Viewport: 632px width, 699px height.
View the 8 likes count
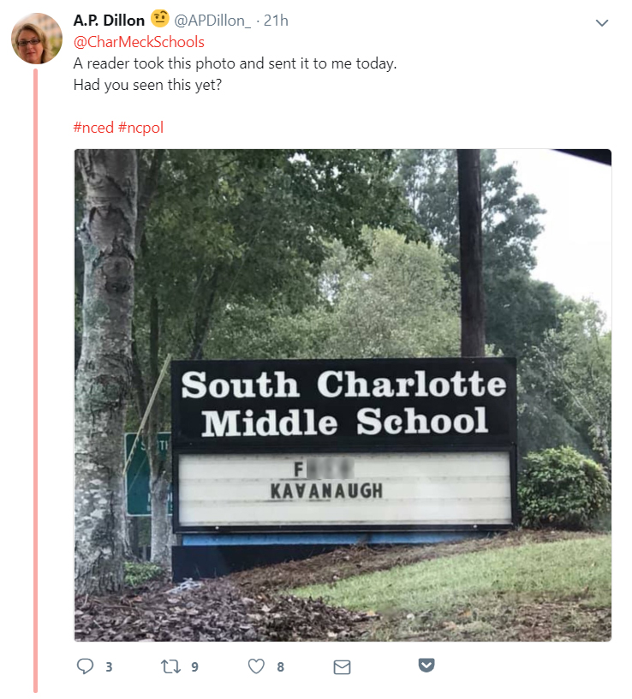tap(280, 667)
